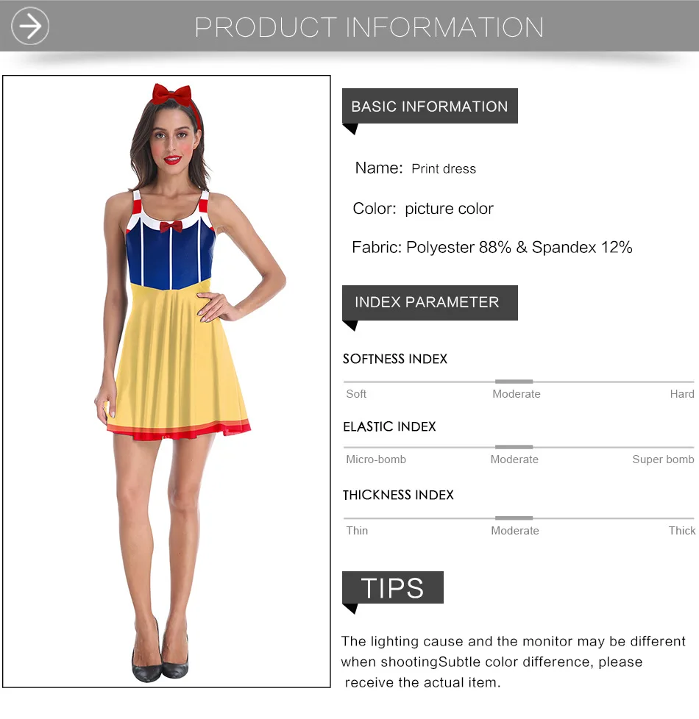699x719 pixels.
Task: Click the PRODUCT INFORMATION header title
Action: (x=369, y=27)
